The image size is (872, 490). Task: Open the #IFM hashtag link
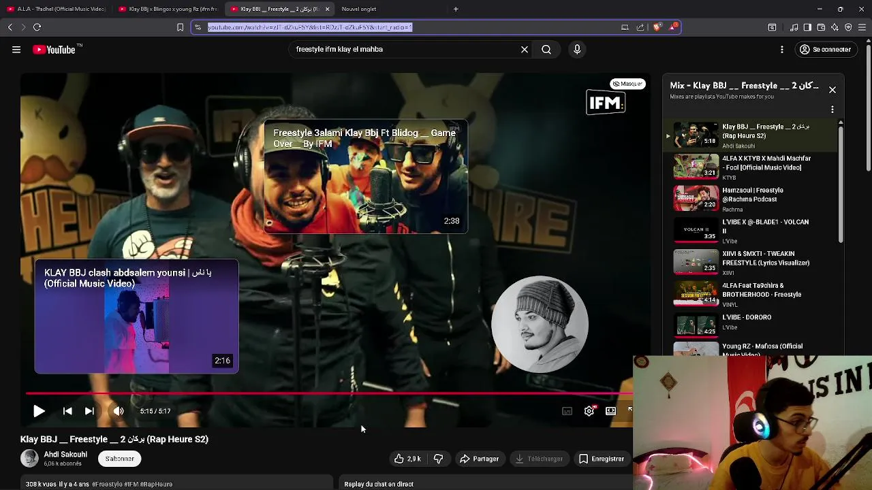[131, 484]
